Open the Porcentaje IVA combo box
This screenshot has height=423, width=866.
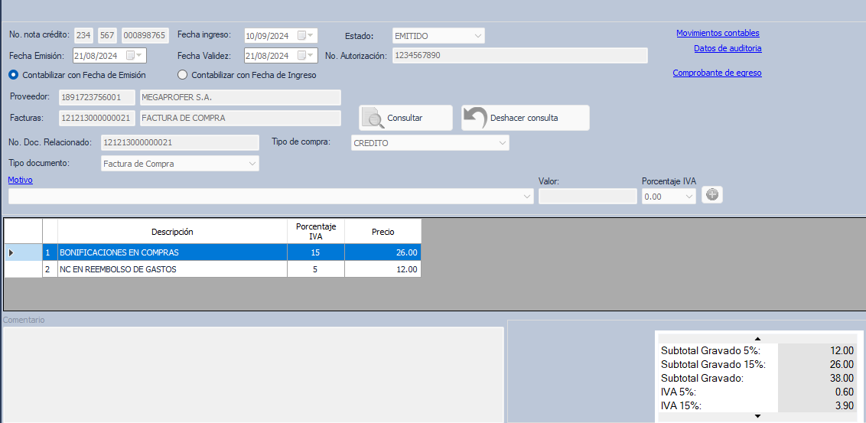(x=689, y=197)
